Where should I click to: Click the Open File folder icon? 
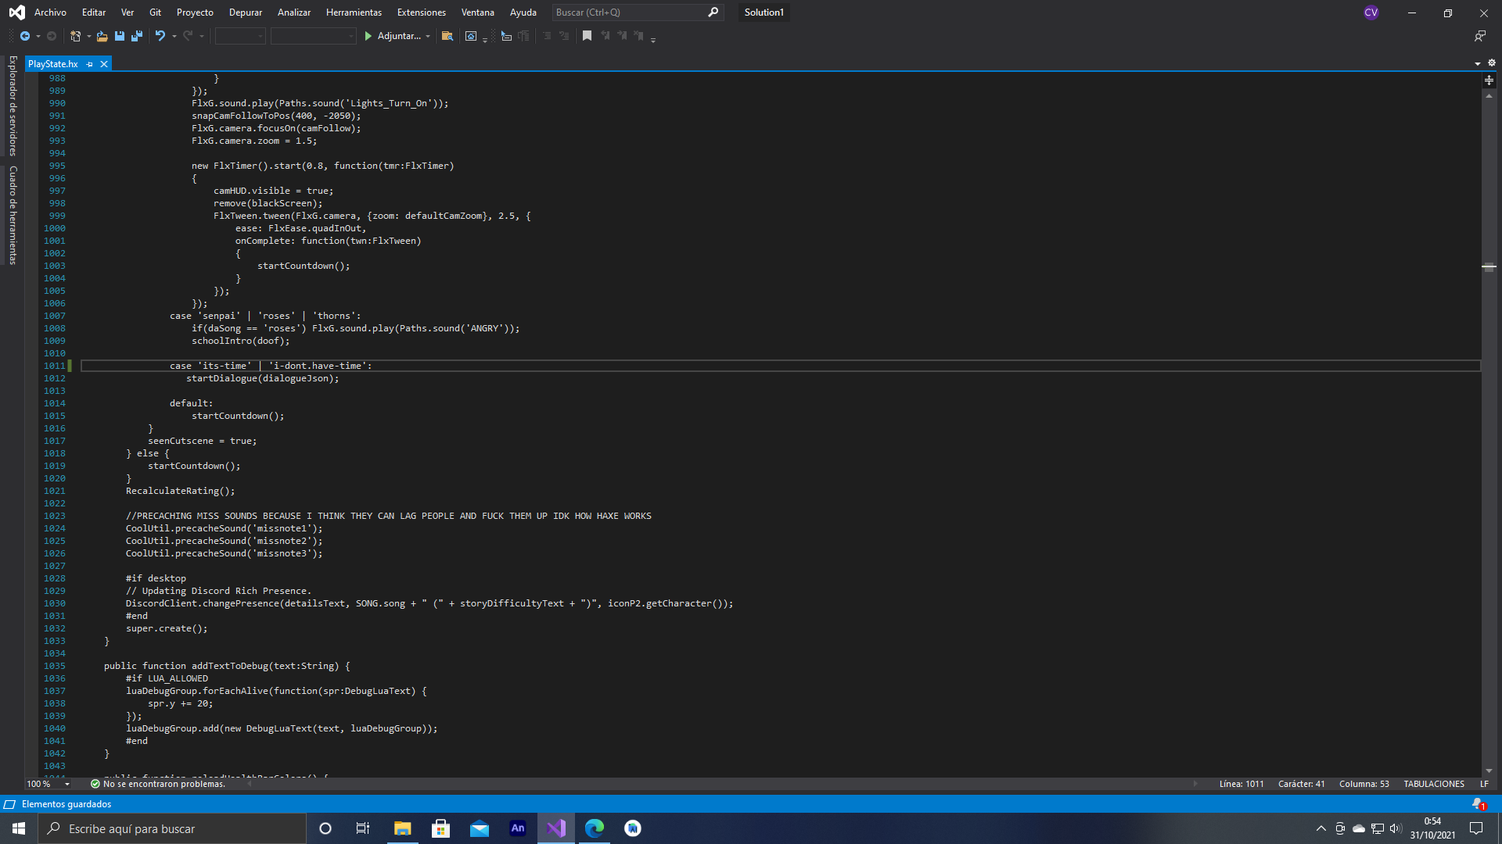tap(102, 36)
